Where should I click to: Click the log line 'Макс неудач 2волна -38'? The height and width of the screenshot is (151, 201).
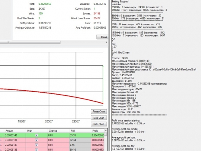[125, 92]
